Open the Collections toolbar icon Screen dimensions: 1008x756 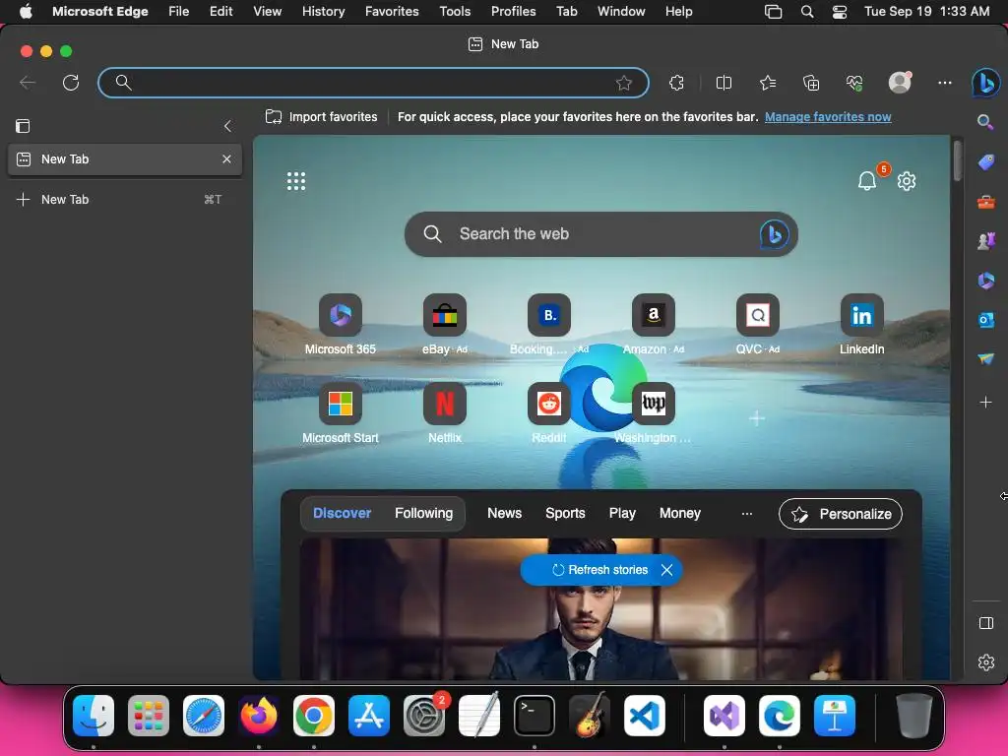pyautogui.click(x=811, y=83)
